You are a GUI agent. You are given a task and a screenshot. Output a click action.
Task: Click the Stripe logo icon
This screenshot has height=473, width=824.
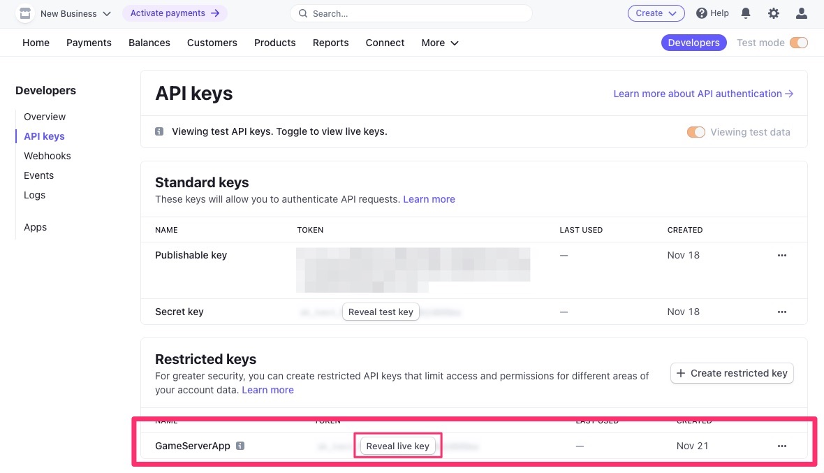click(x=24, y=13)
